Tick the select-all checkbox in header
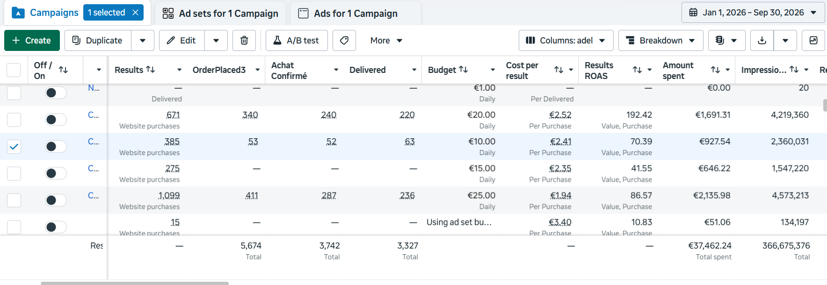 coord(14,70)
